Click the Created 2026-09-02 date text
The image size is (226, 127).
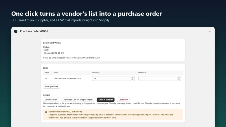coord(54,53)
